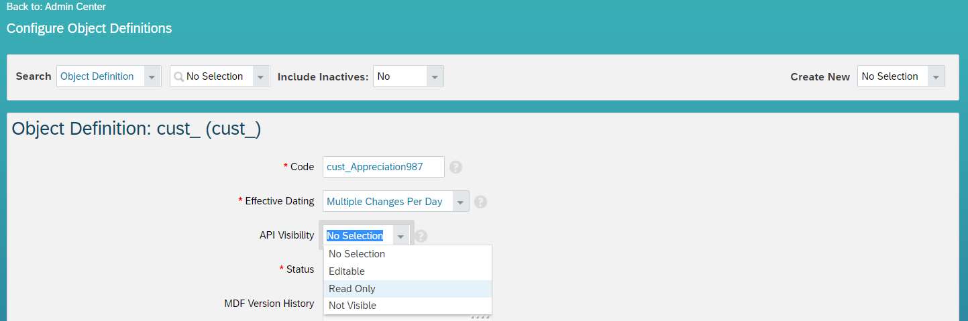This screenshot has height=321, width=968.
Task: Click the API Visibility text field
Action: tap(356, 236)
